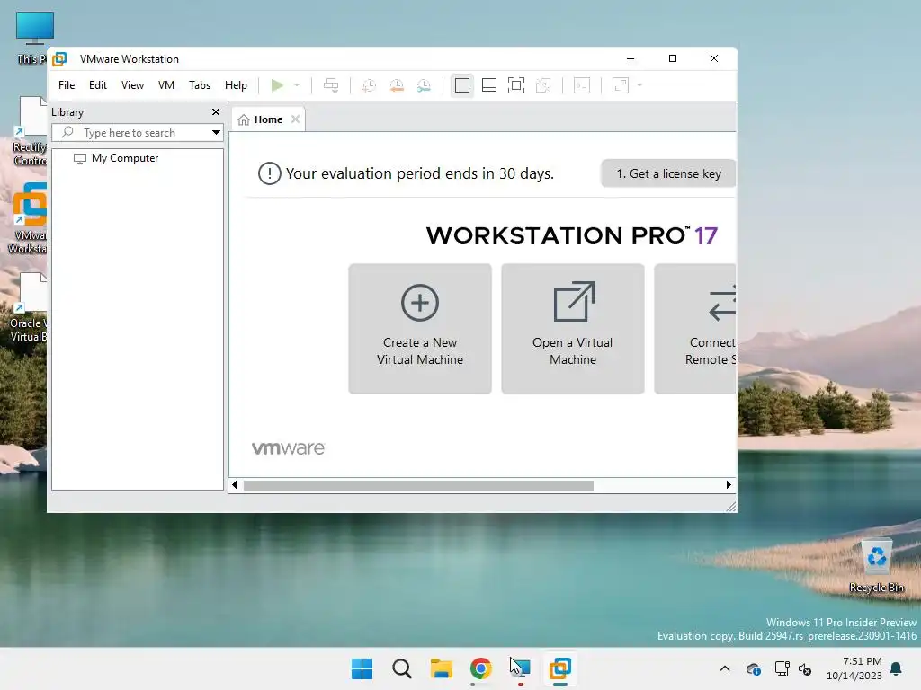Toggle the thumbnail bar view icon
The width and height of the screenshot is (921, 690).
click(489, 85)
